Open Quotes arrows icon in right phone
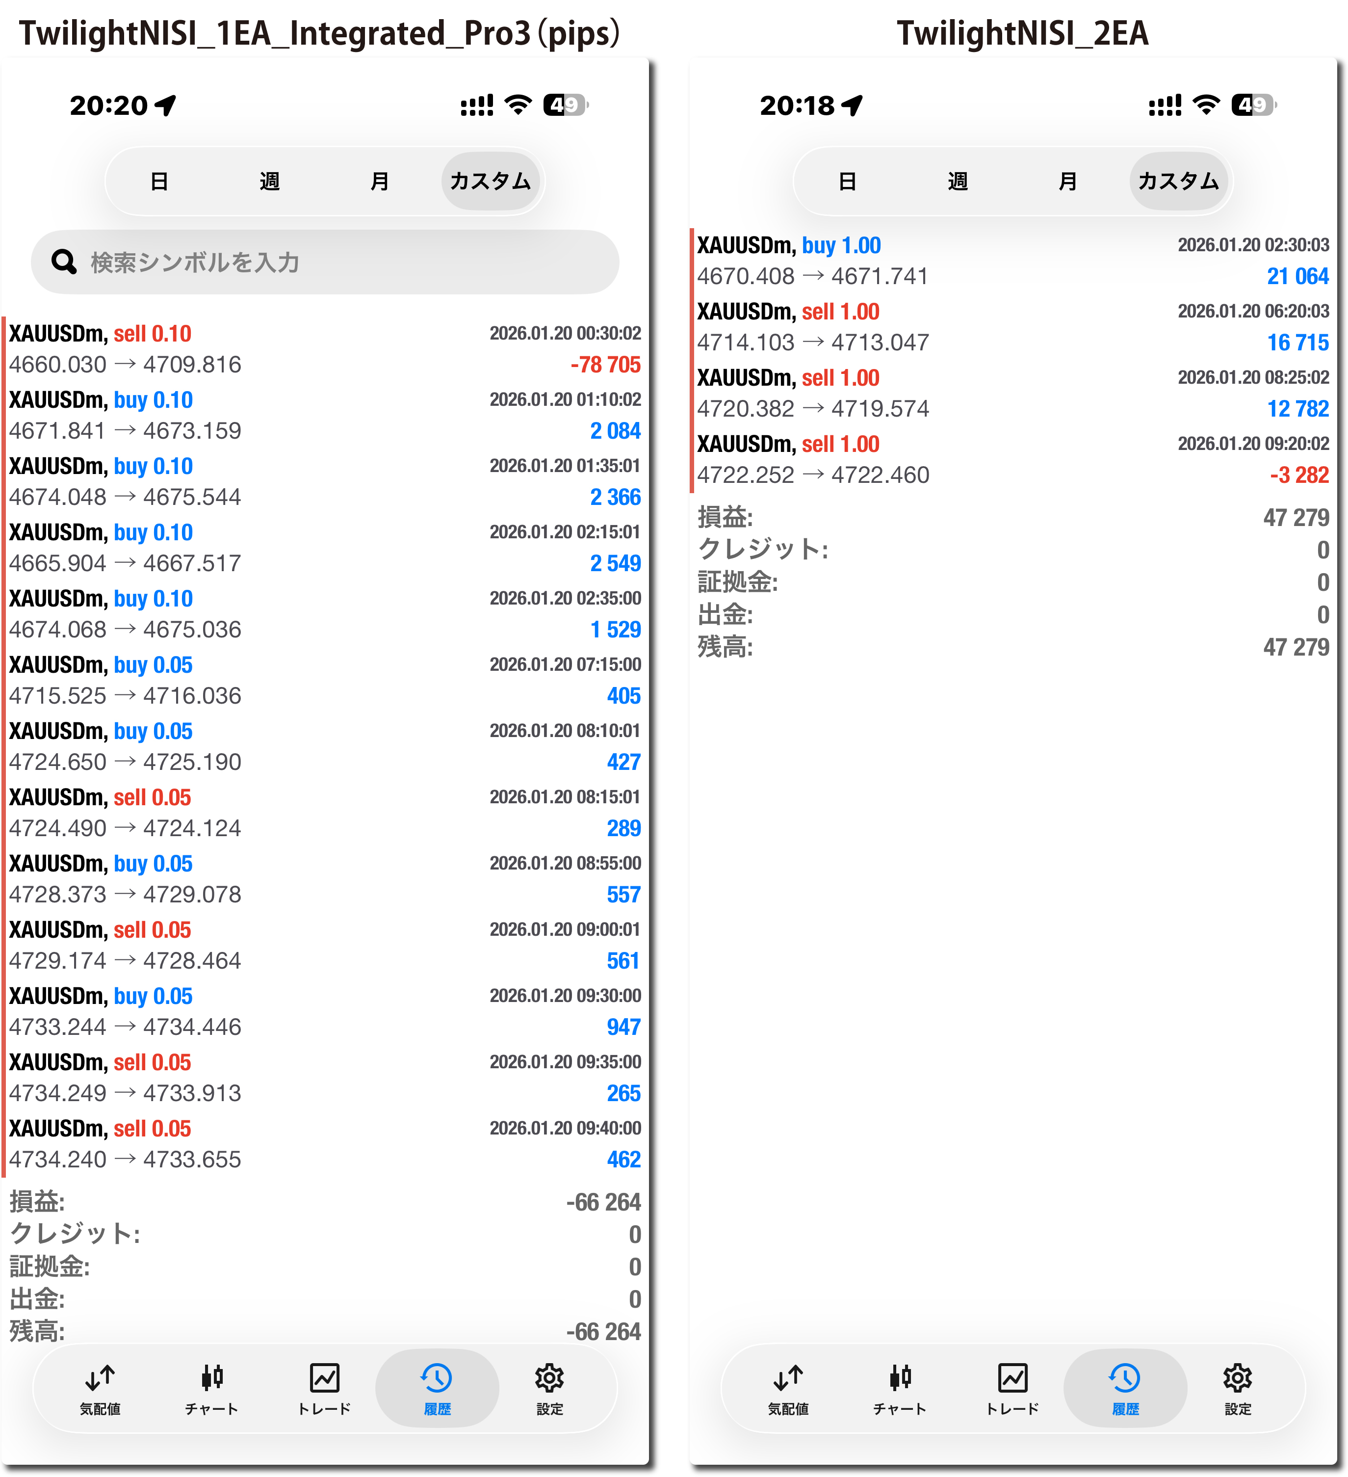This screenshot has height=1477, width=1348. pos(788,1378)
